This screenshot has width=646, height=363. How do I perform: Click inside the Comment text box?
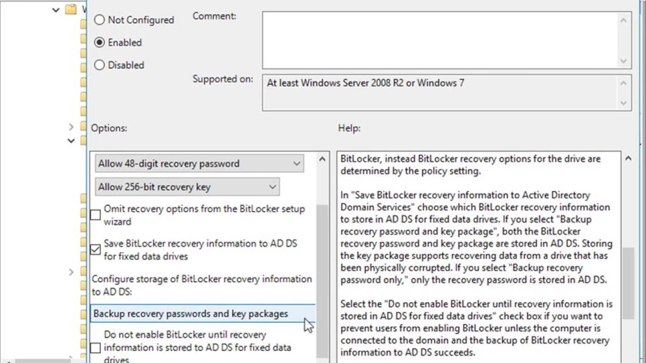coord(440,40)
